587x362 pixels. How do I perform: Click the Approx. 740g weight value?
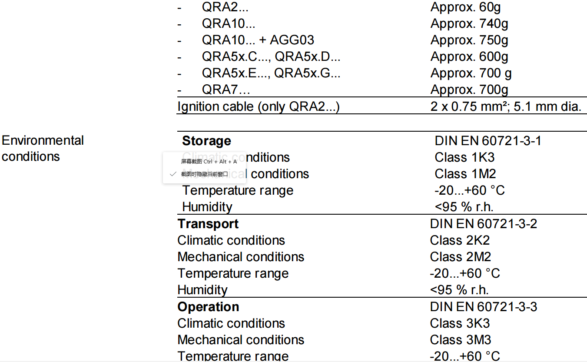pyautogui.click(x=469, y=23)
